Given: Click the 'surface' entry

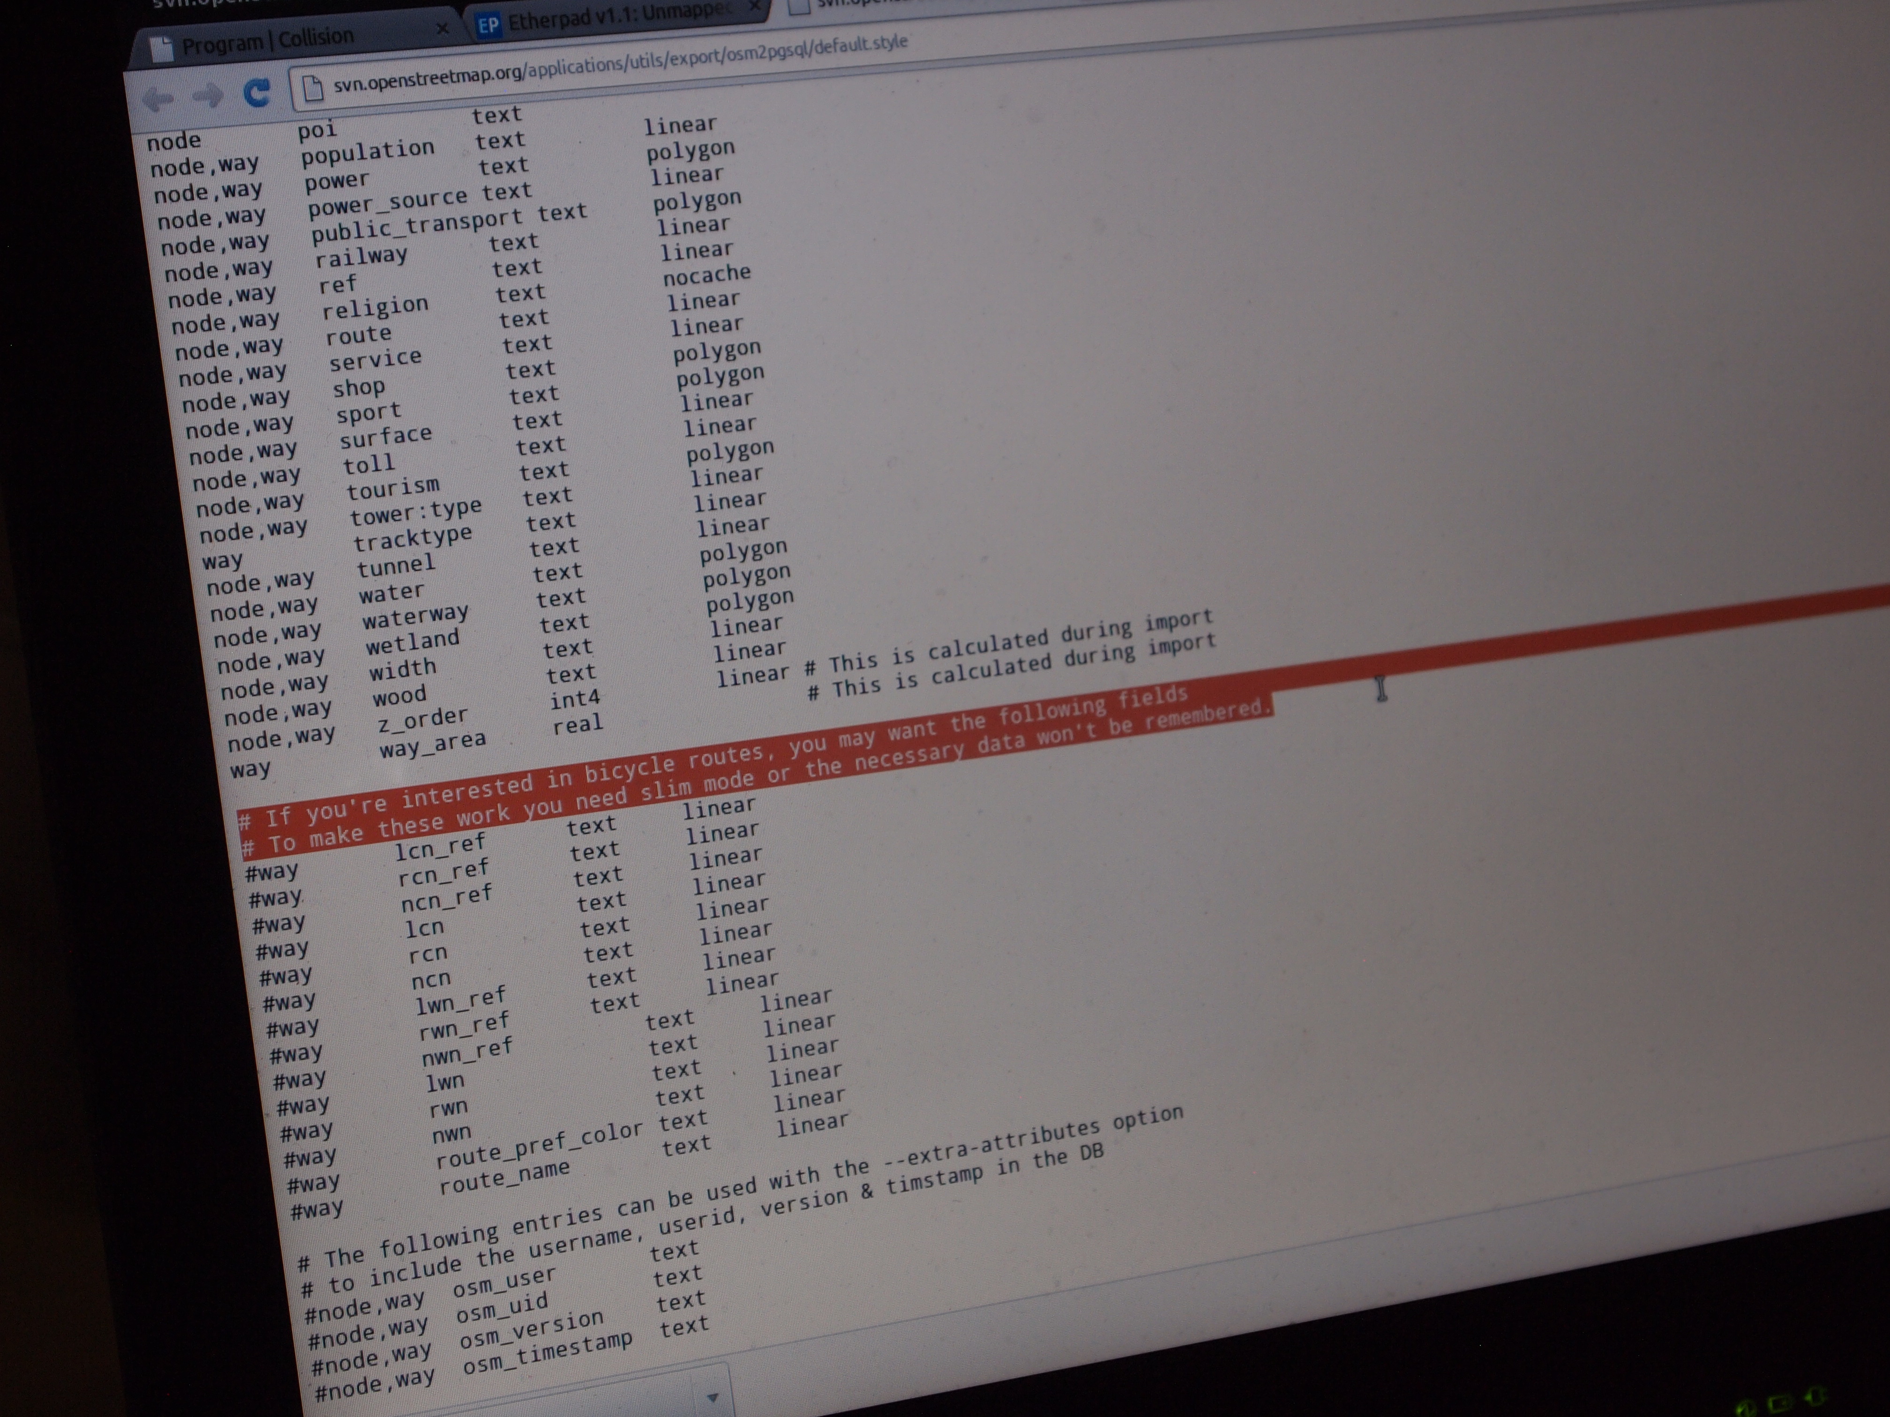Looking at the screenshot, I should 385,437.
